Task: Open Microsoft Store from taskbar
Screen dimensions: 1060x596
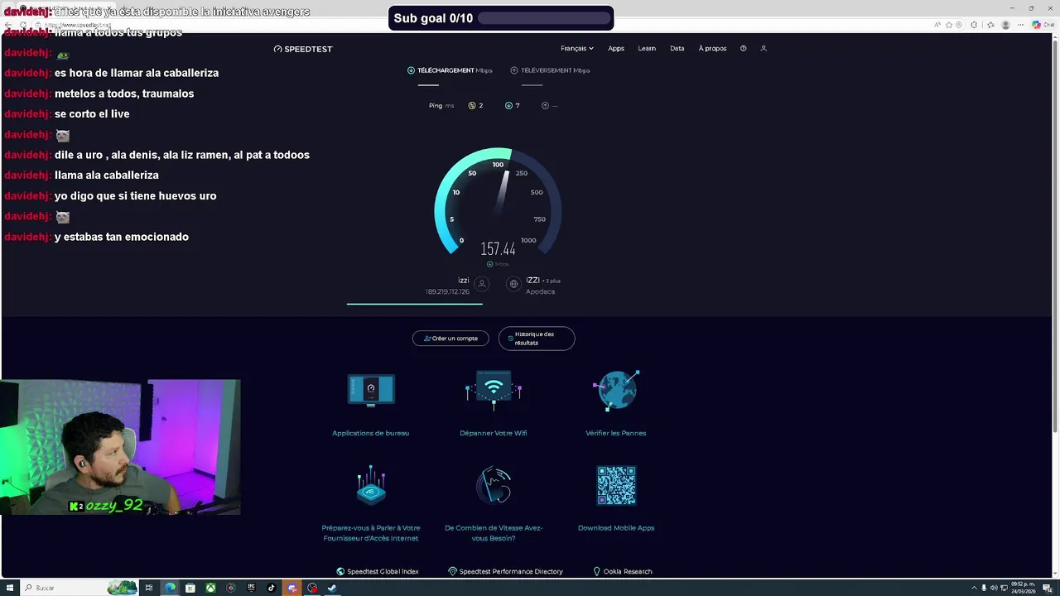Action: click(190, 588)
